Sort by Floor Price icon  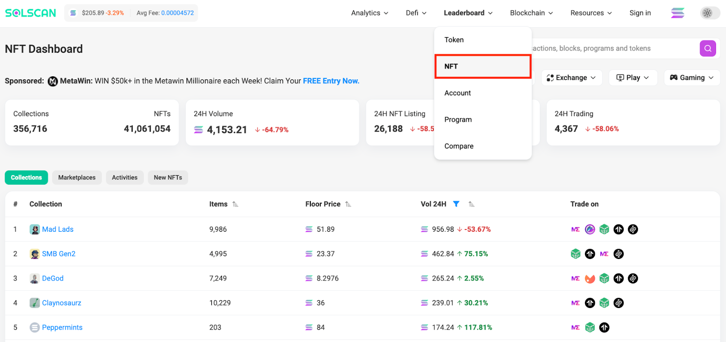click(x=348, y=204)
